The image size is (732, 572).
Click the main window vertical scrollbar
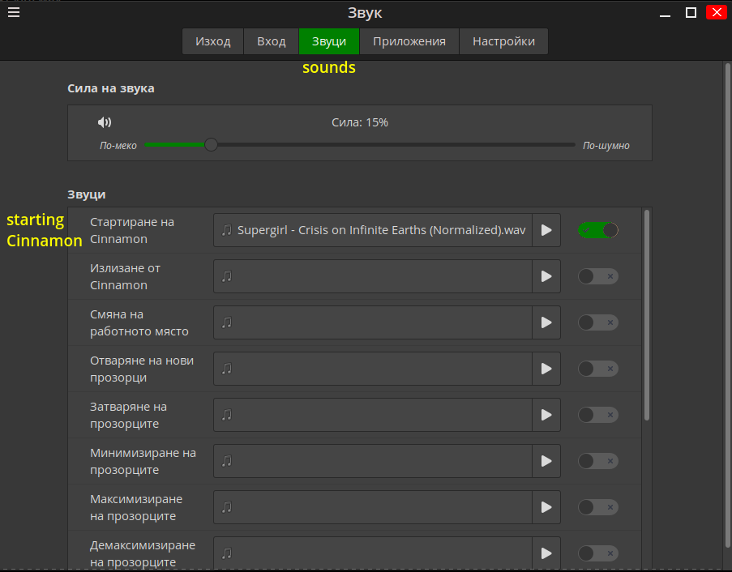[727, 305]
